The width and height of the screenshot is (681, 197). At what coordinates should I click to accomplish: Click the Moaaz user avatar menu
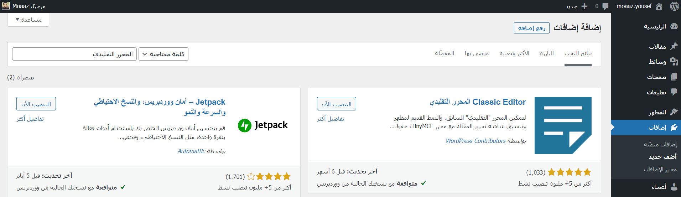tap(6, 6)
